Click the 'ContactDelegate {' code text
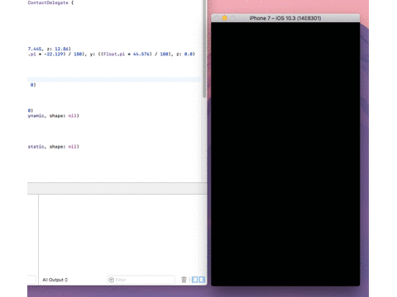 click(x=50, y=2)
